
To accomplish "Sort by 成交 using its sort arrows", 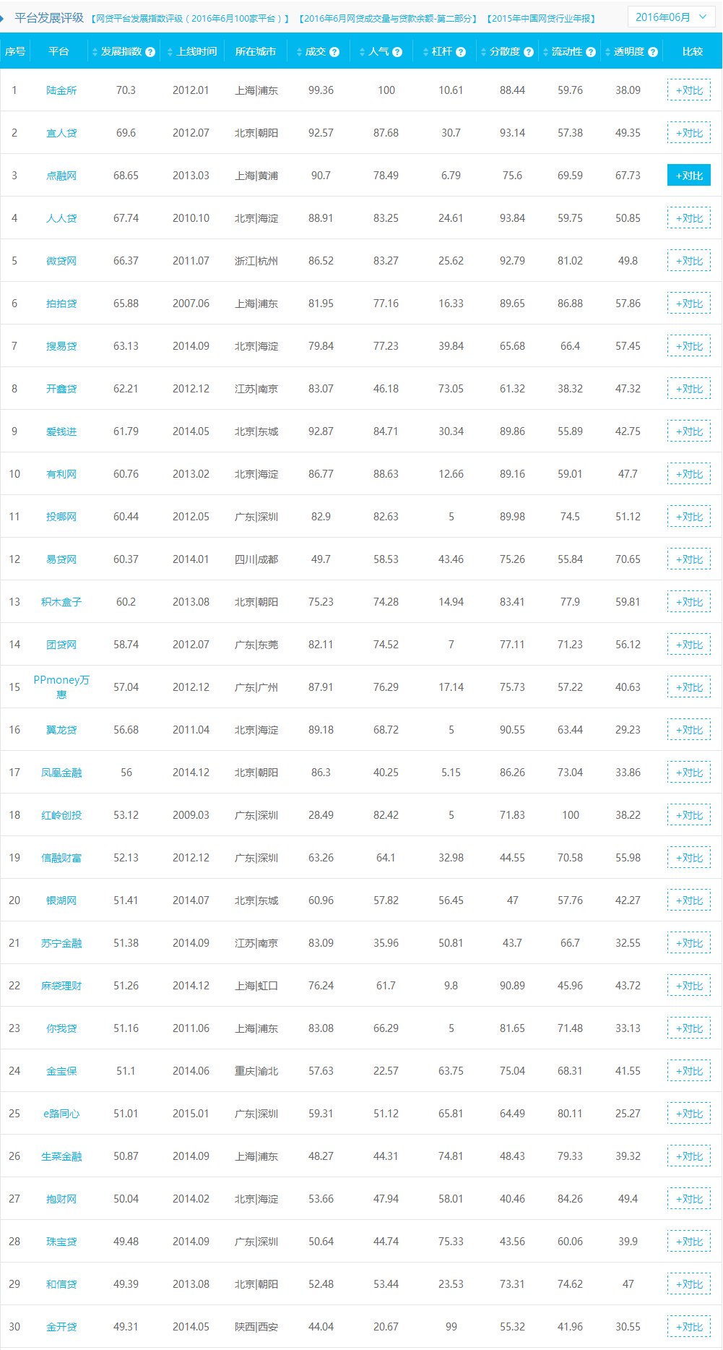I will click(300, 52).
